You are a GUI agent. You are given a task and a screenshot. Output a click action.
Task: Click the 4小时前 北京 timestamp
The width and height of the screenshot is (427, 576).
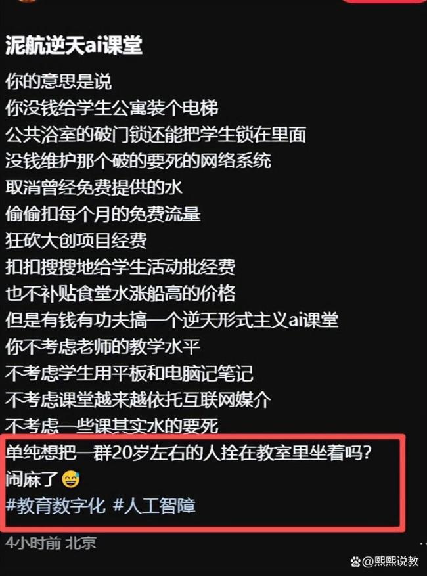coord(51,543)
